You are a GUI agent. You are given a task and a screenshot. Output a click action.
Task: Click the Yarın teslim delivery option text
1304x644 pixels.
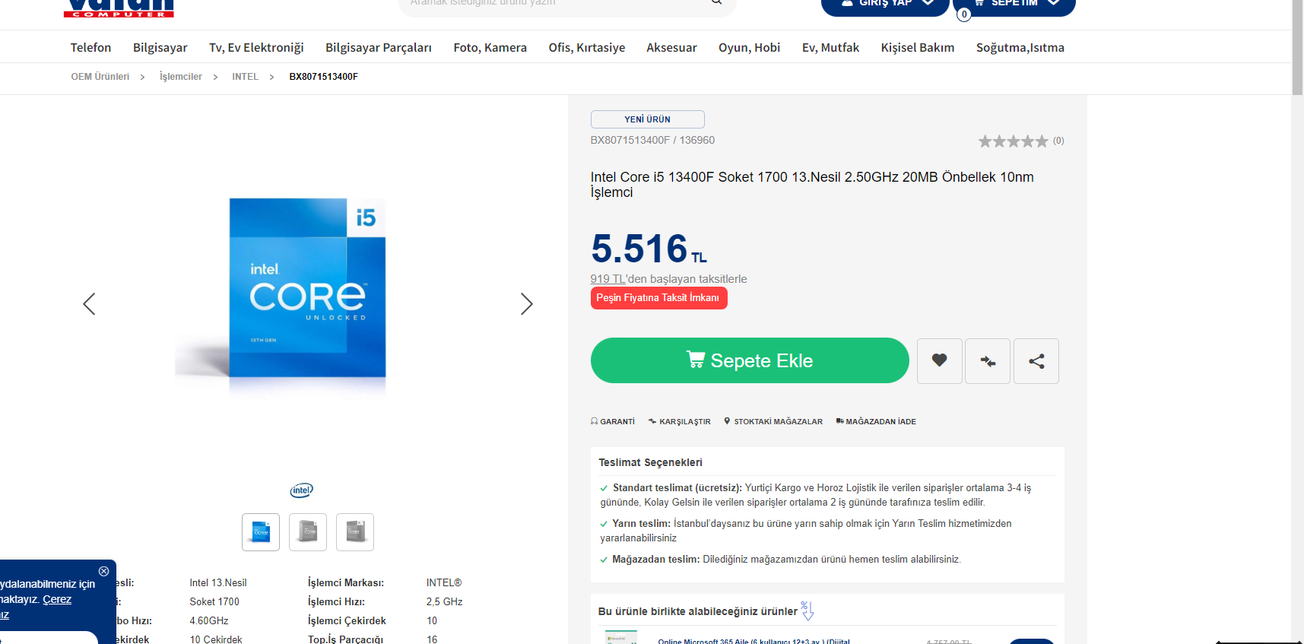(x=806, y=531)
